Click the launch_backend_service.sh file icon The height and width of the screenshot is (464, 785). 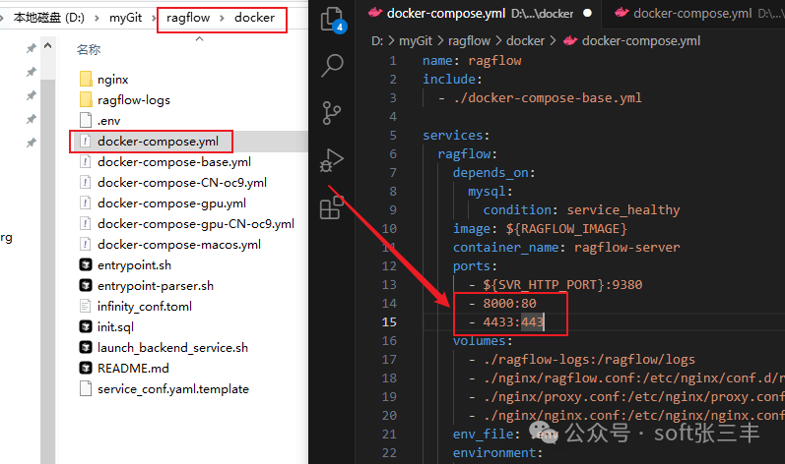[x=86, y=347]
